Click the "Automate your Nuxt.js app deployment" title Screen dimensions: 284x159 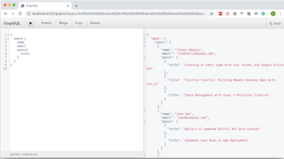(216, 140)
